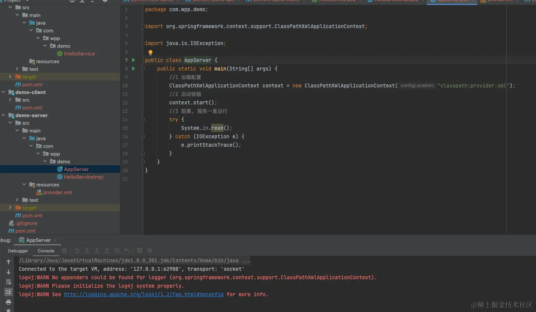
Task: Expand the test folder under demo-server
Action: coord(17,200)
